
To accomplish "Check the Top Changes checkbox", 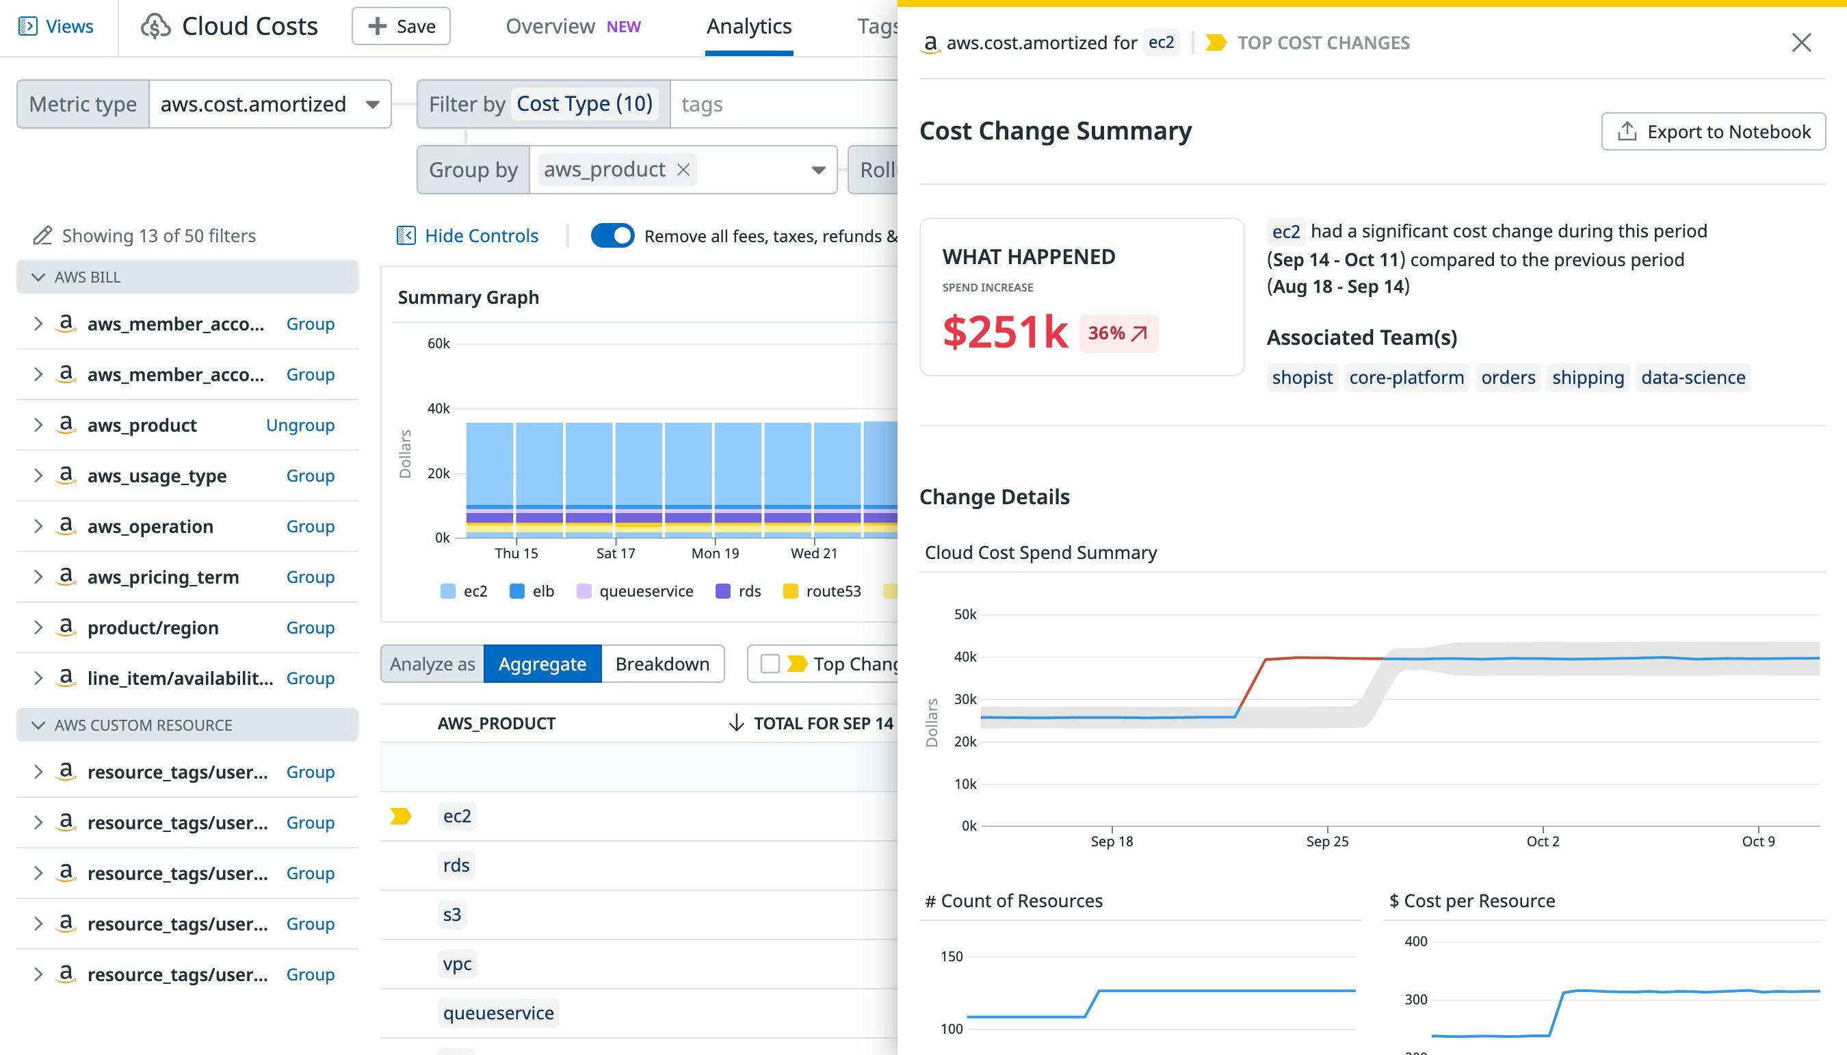I will 770,664.
